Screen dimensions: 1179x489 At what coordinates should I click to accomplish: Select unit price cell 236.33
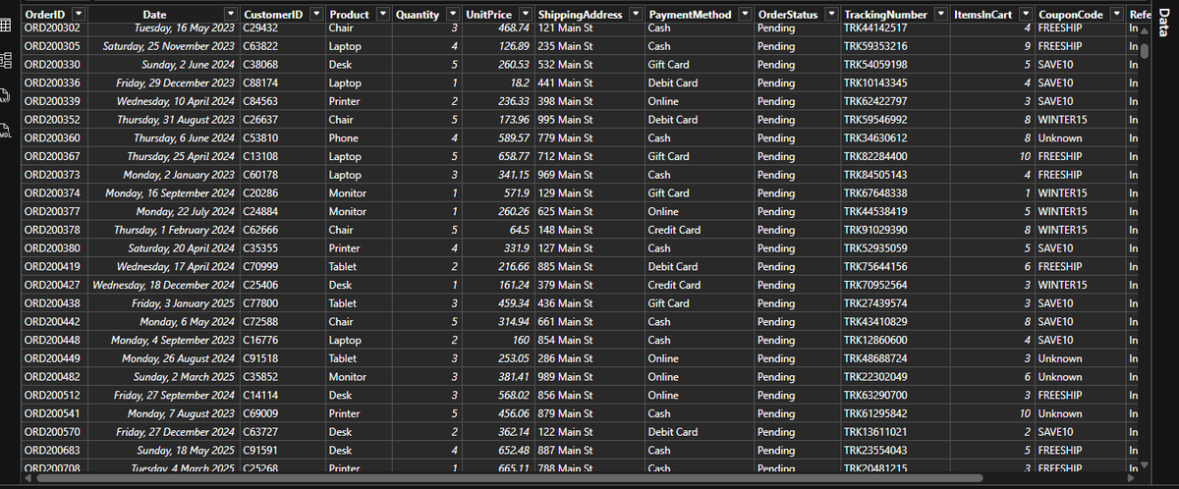[497, 101]
